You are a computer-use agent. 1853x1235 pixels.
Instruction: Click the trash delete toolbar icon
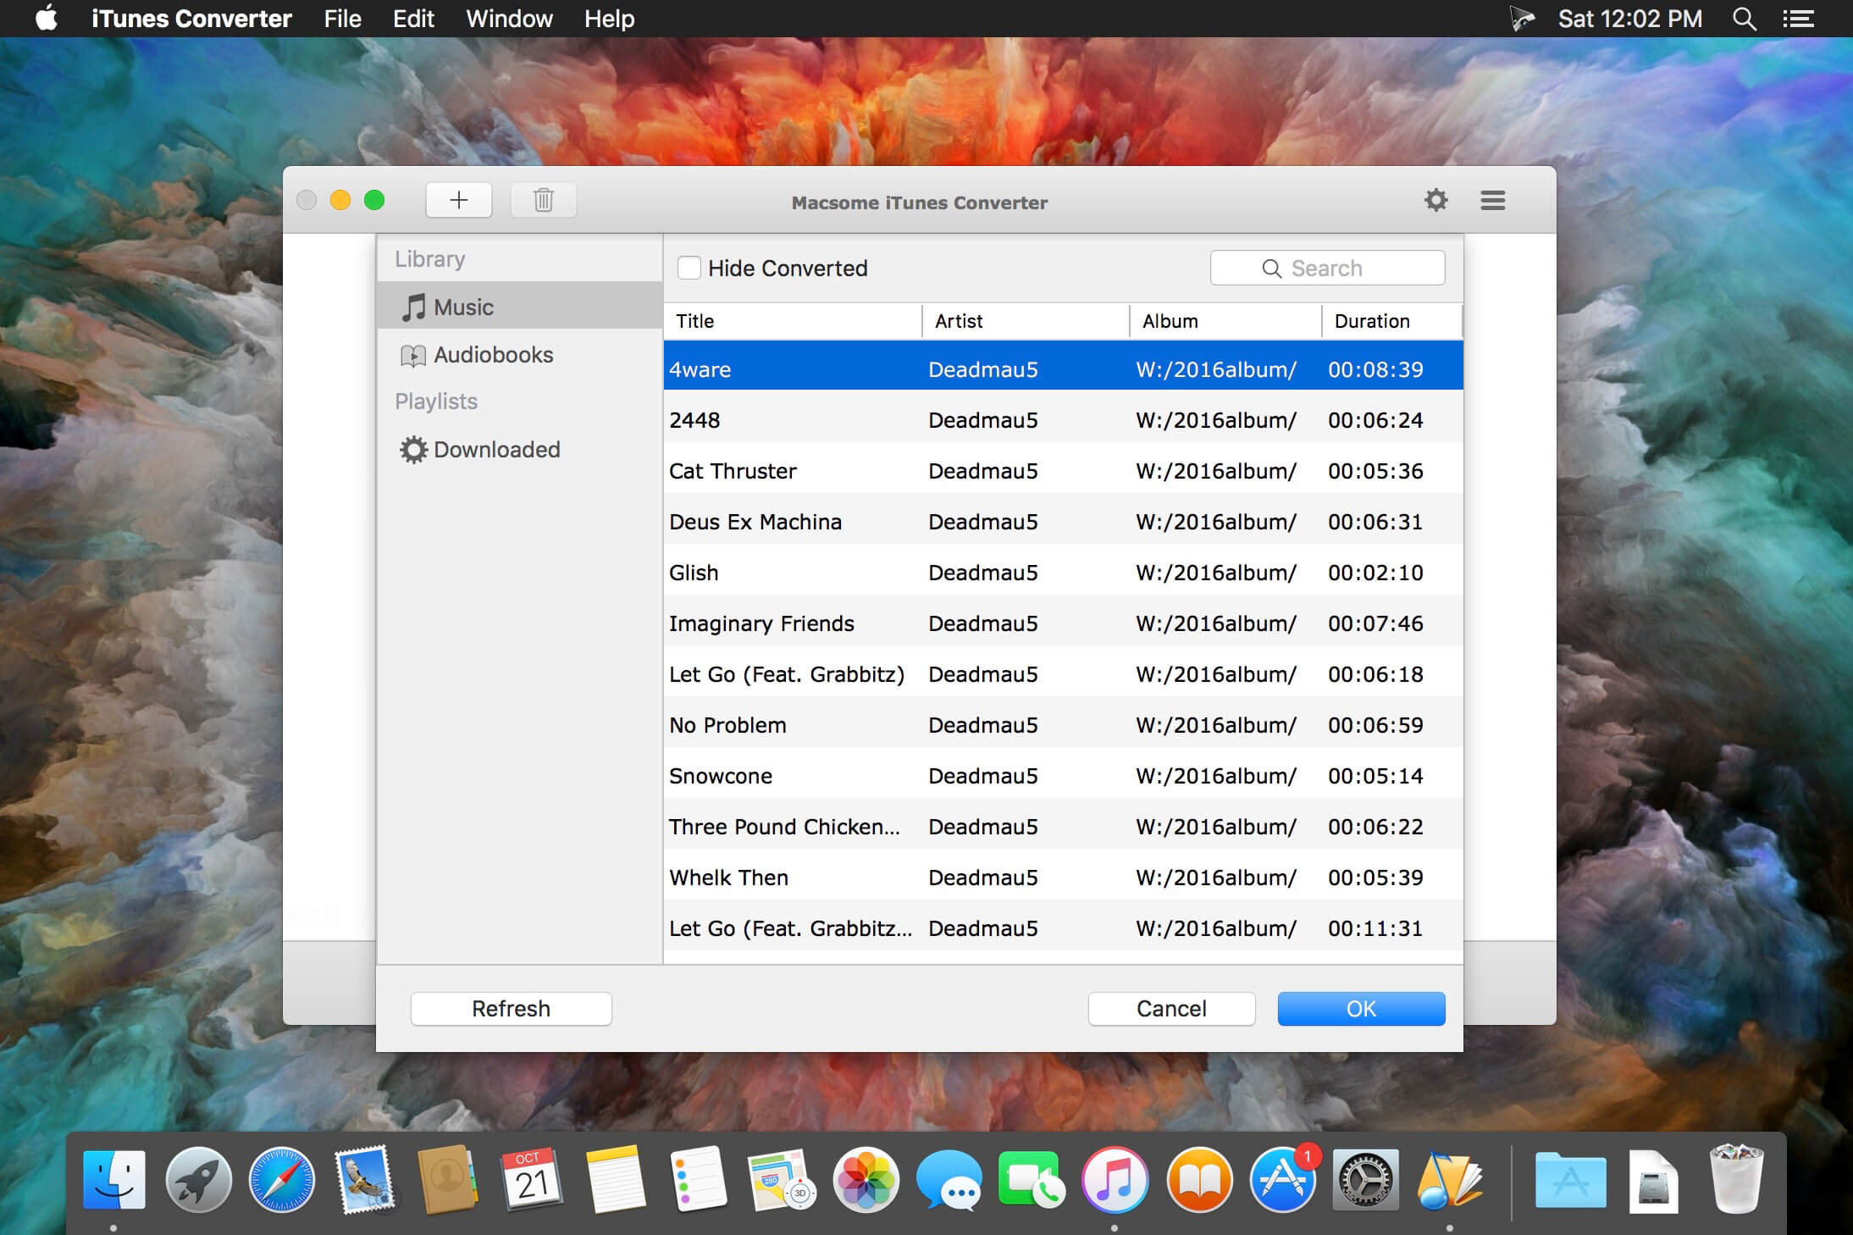544,200
